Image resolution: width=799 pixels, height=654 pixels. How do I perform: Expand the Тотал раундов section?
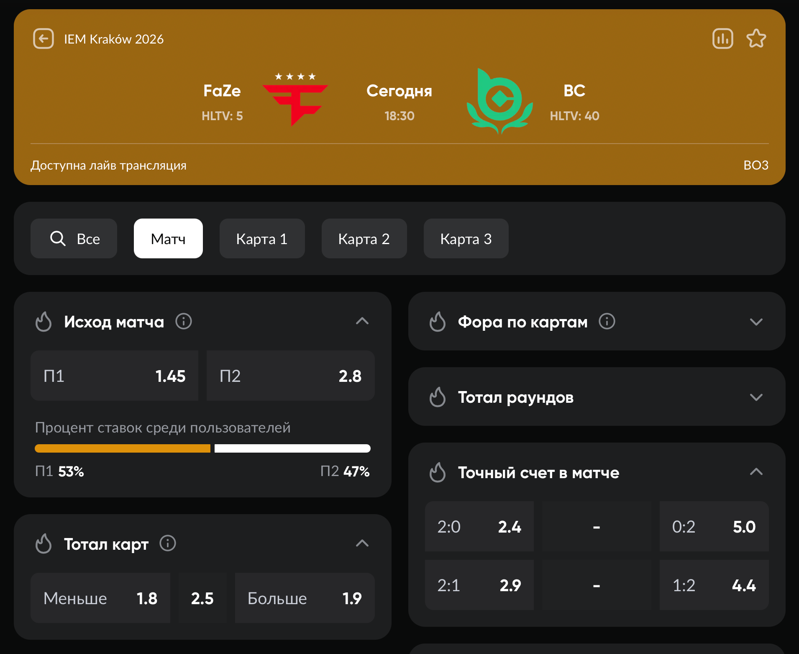(x=756, y=397)
